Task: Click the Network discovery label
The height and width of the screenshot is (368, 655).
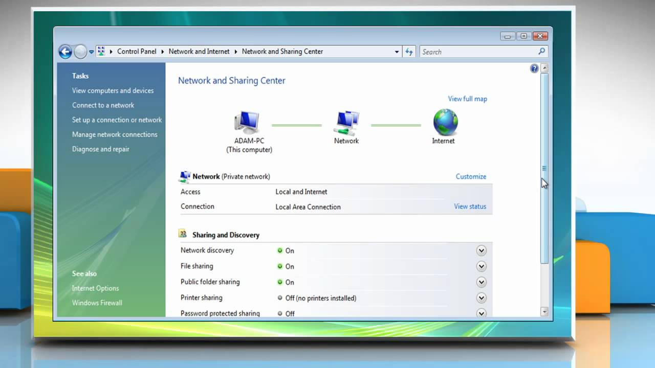Action: [x=207, y=250]
